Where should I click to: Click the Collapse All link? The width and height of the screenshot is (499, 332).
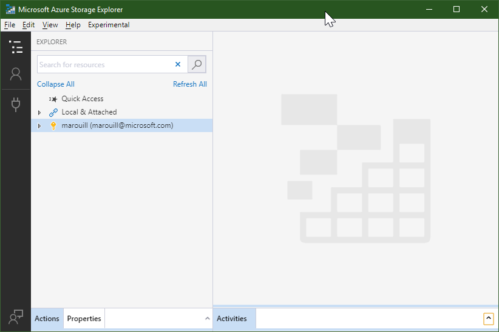pyautogui.click(x=56, y=84)
